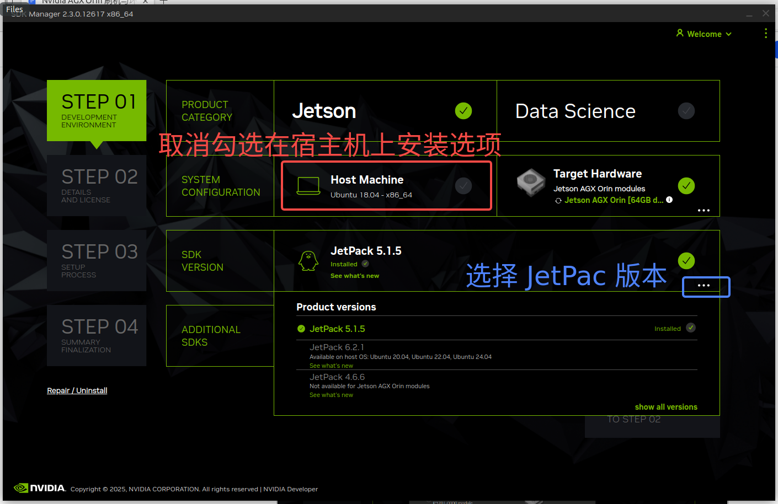Click the JetPack penguin icon
This screenshot has width=778, height=504.
(308, 260)
